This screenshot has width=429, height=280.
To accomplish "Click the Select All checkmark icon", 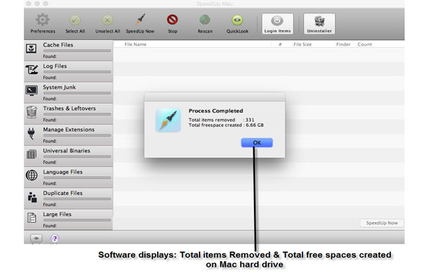I will point(74,20).
